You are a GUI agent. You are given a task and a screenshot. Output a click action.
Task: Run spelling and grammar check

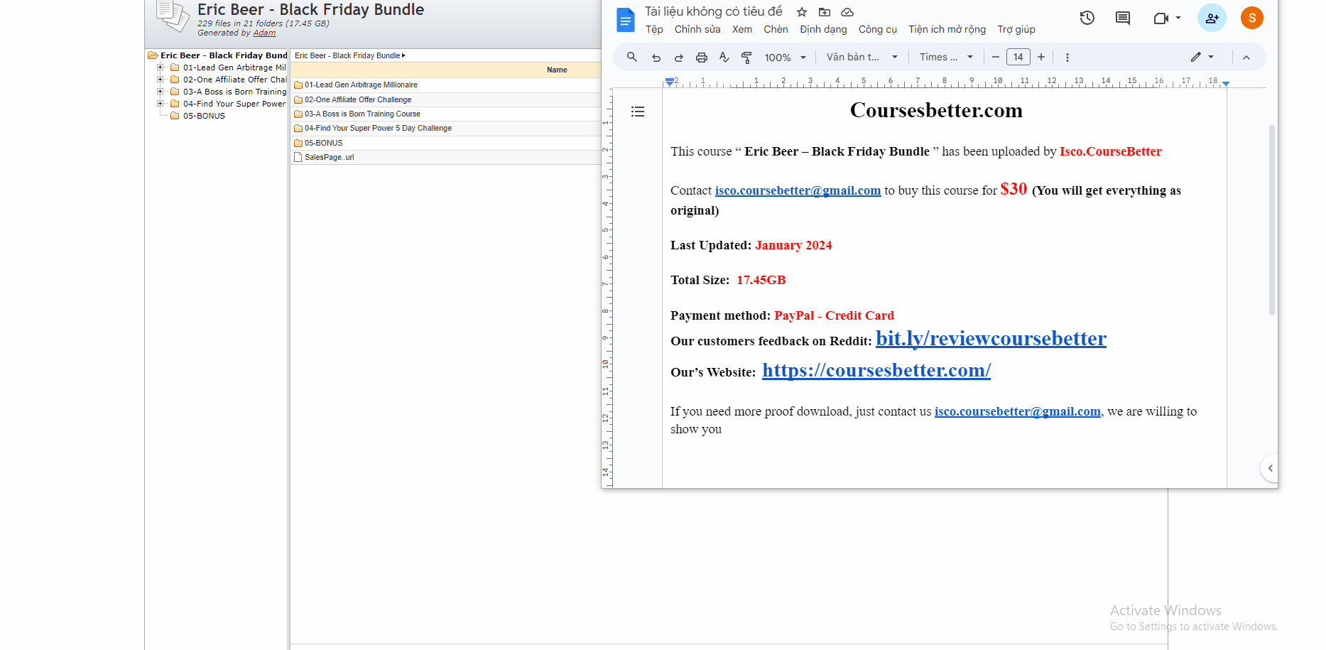click(x=724, y=58)
